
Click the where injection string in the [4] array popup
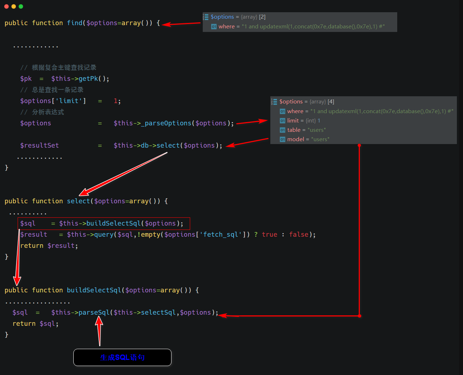click(382, 111)
